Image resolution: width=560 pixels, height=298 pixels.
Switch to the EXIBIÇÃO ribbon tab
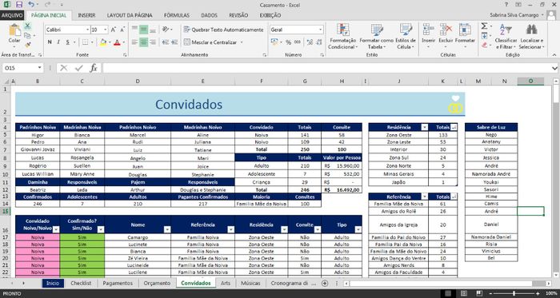coord(270,15)
